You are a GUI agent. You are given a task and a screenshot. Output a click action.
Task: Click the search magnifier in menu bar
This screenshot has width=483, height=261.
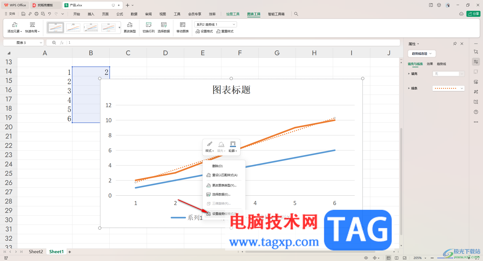(x=296, y=14)
